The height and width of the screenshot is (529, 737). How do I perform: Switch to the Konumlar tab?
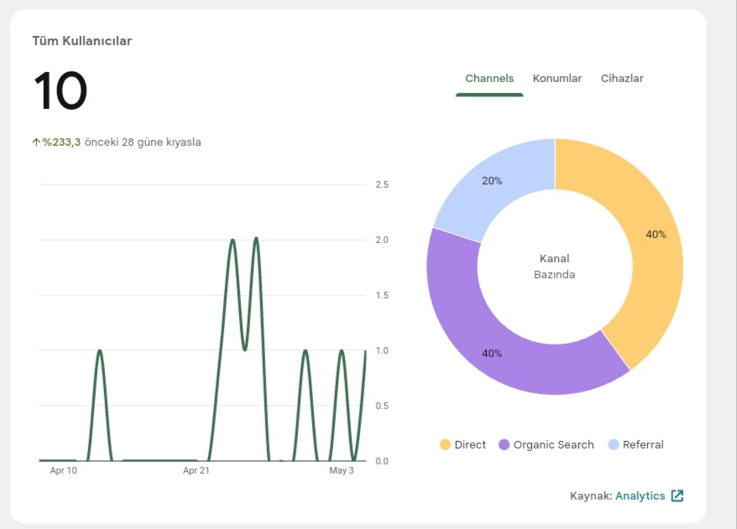[557, 79]
